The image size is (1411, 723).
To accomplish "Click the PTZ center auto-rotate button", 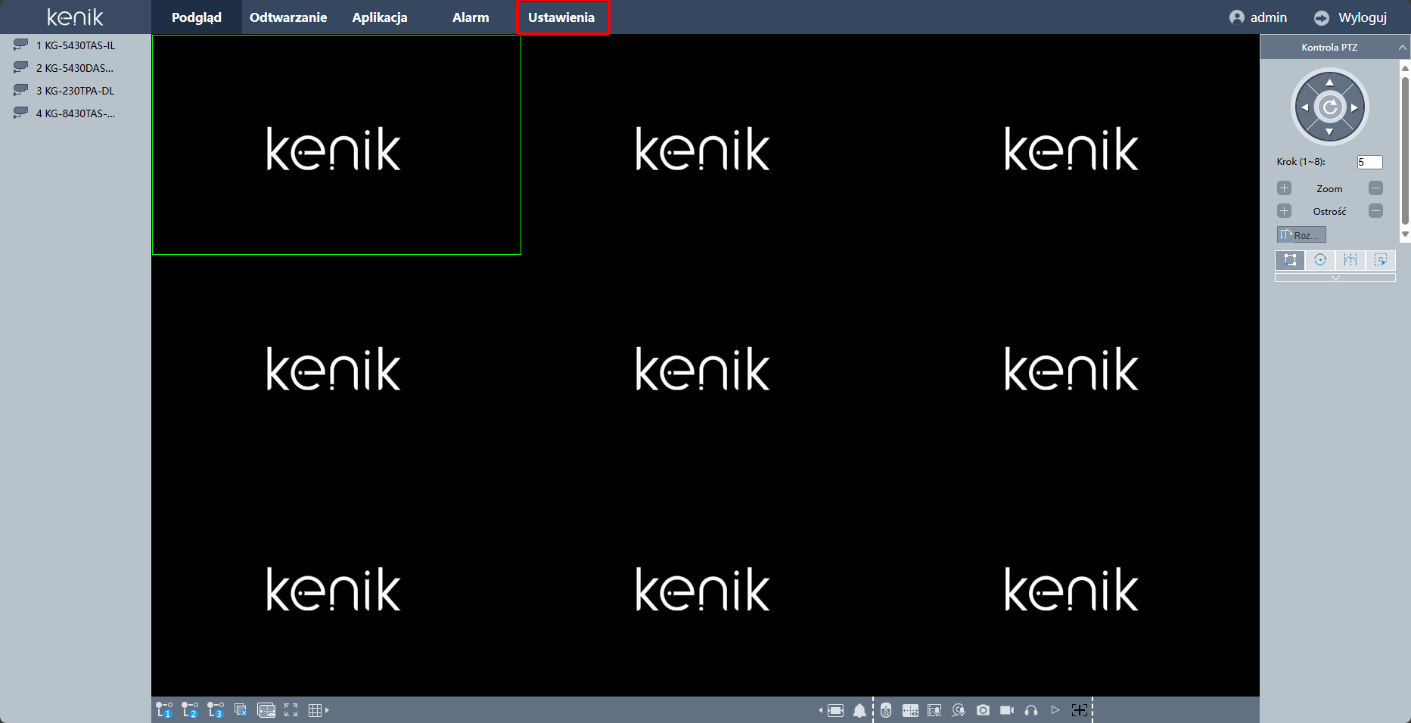I will (1329, 107).
